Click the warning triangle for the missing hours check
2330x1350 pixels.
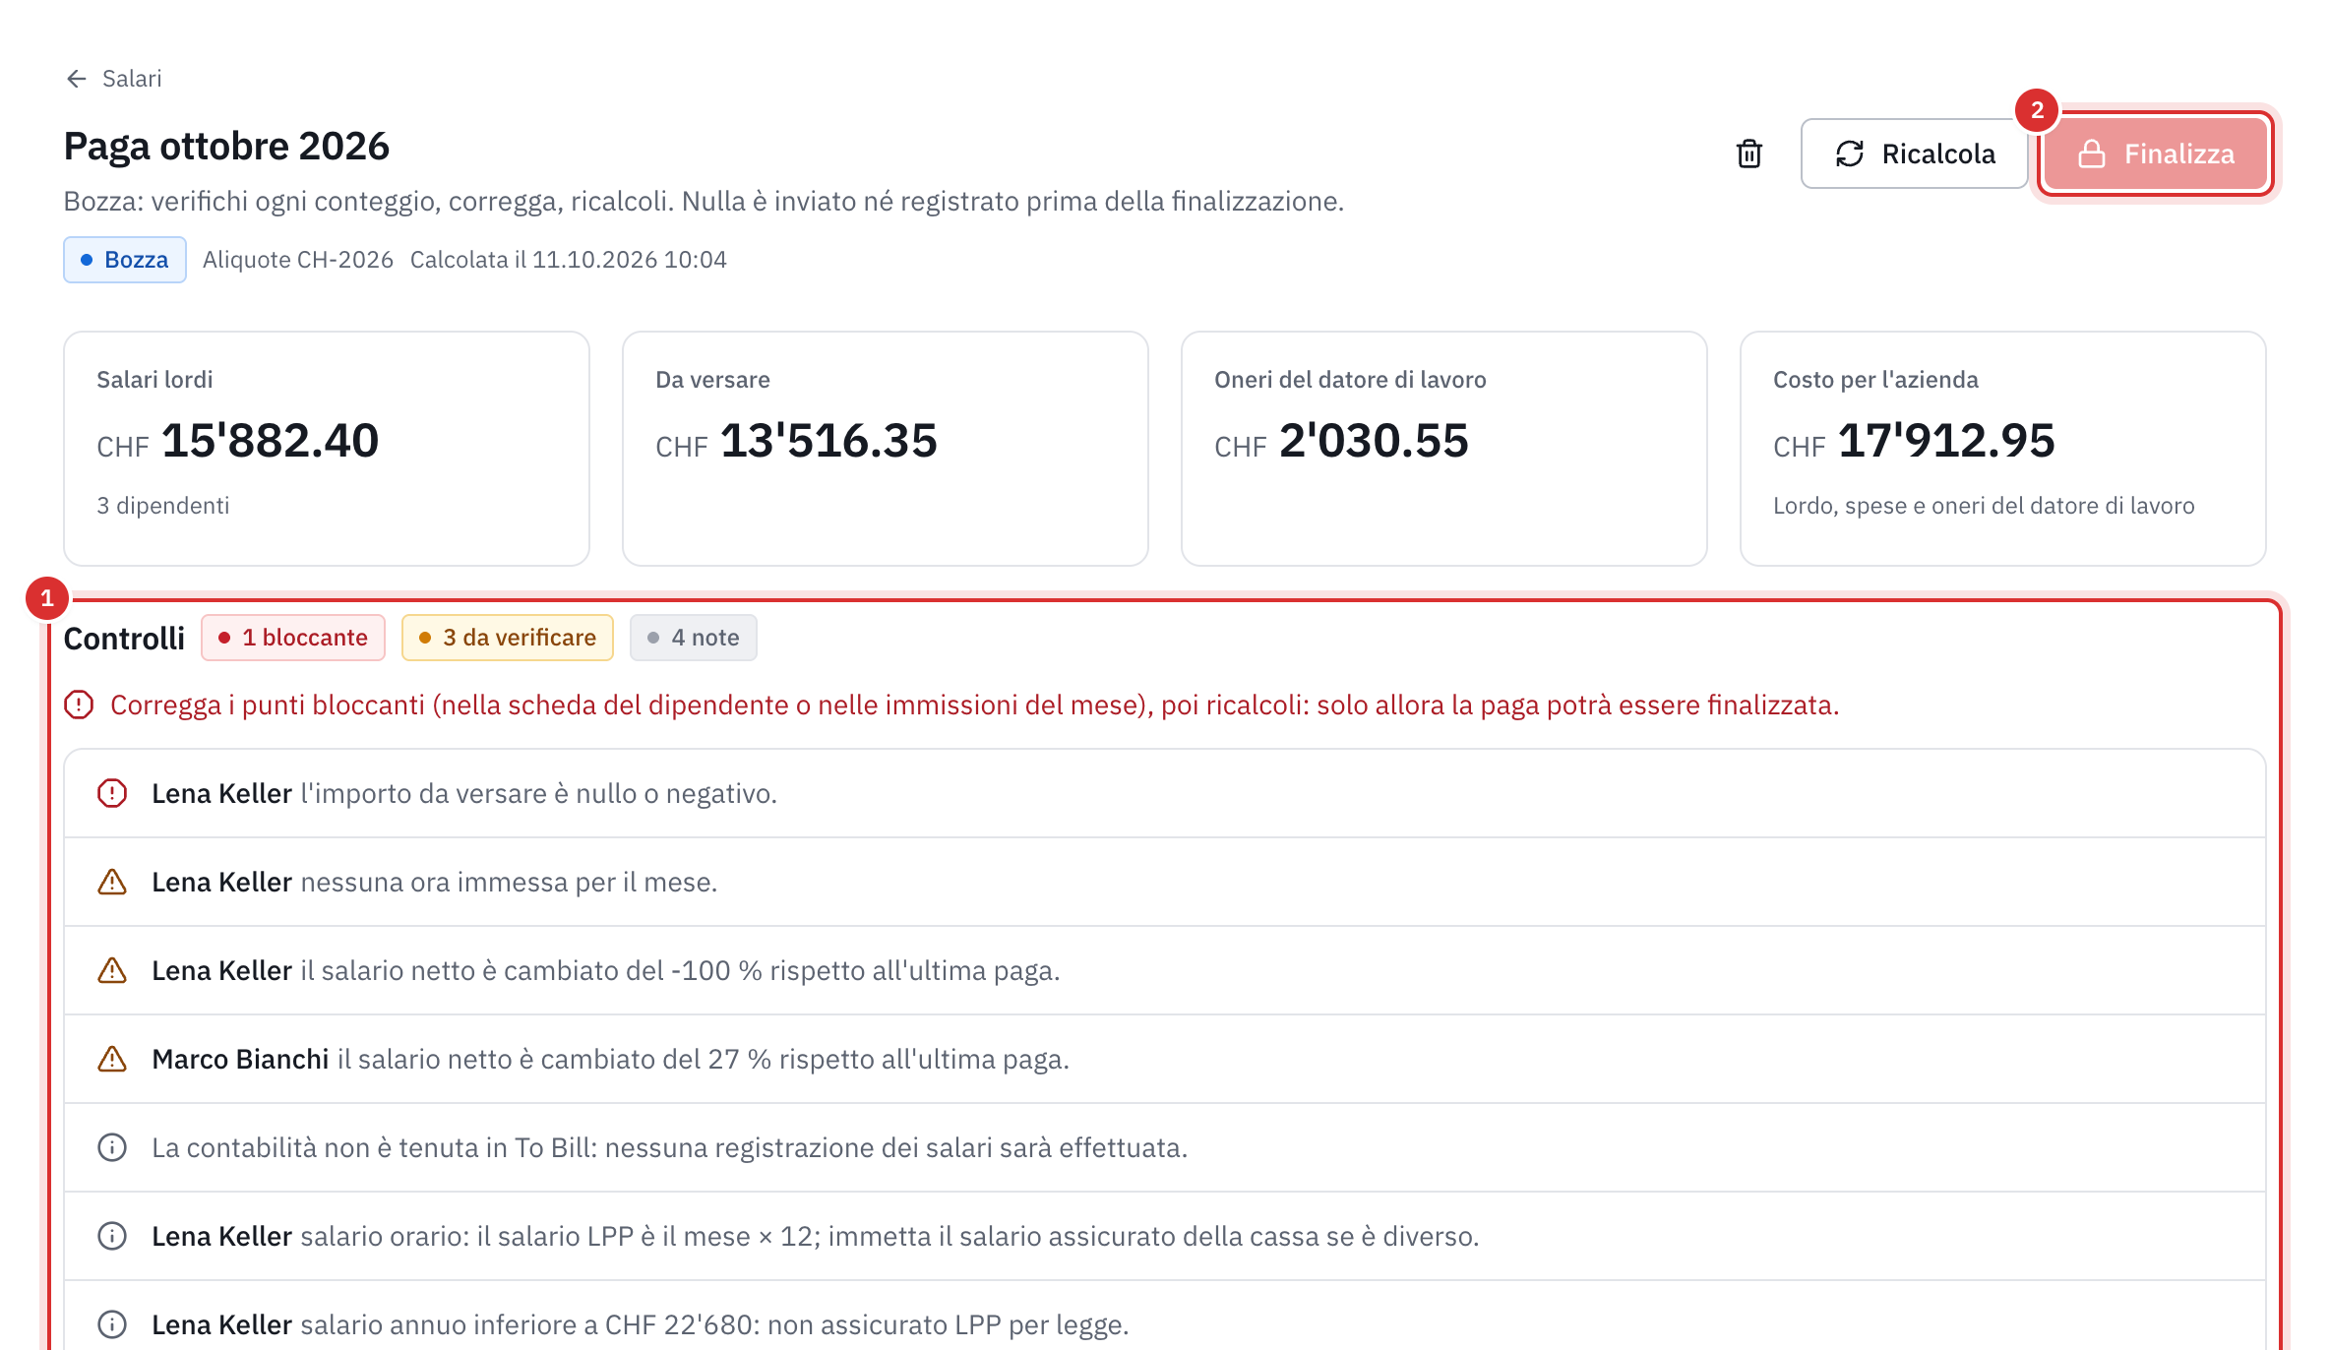pos(112,882)
